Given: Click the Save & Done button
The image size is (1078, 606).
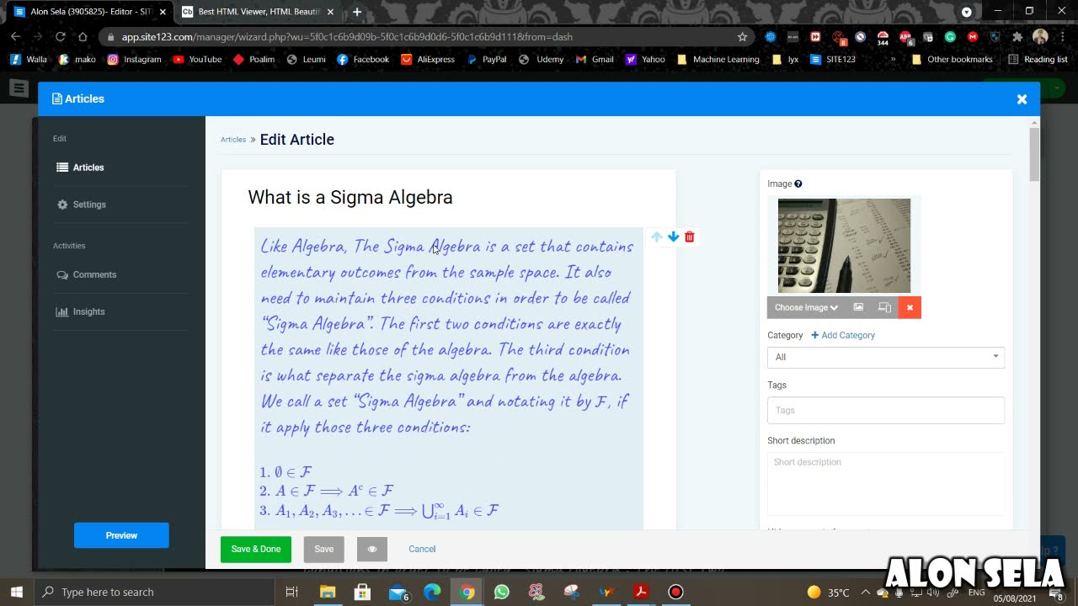Looking at the screenshot, I should click(256, 549).
